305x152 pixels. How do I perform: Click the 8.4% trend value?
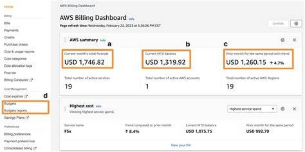pos(132,131)
